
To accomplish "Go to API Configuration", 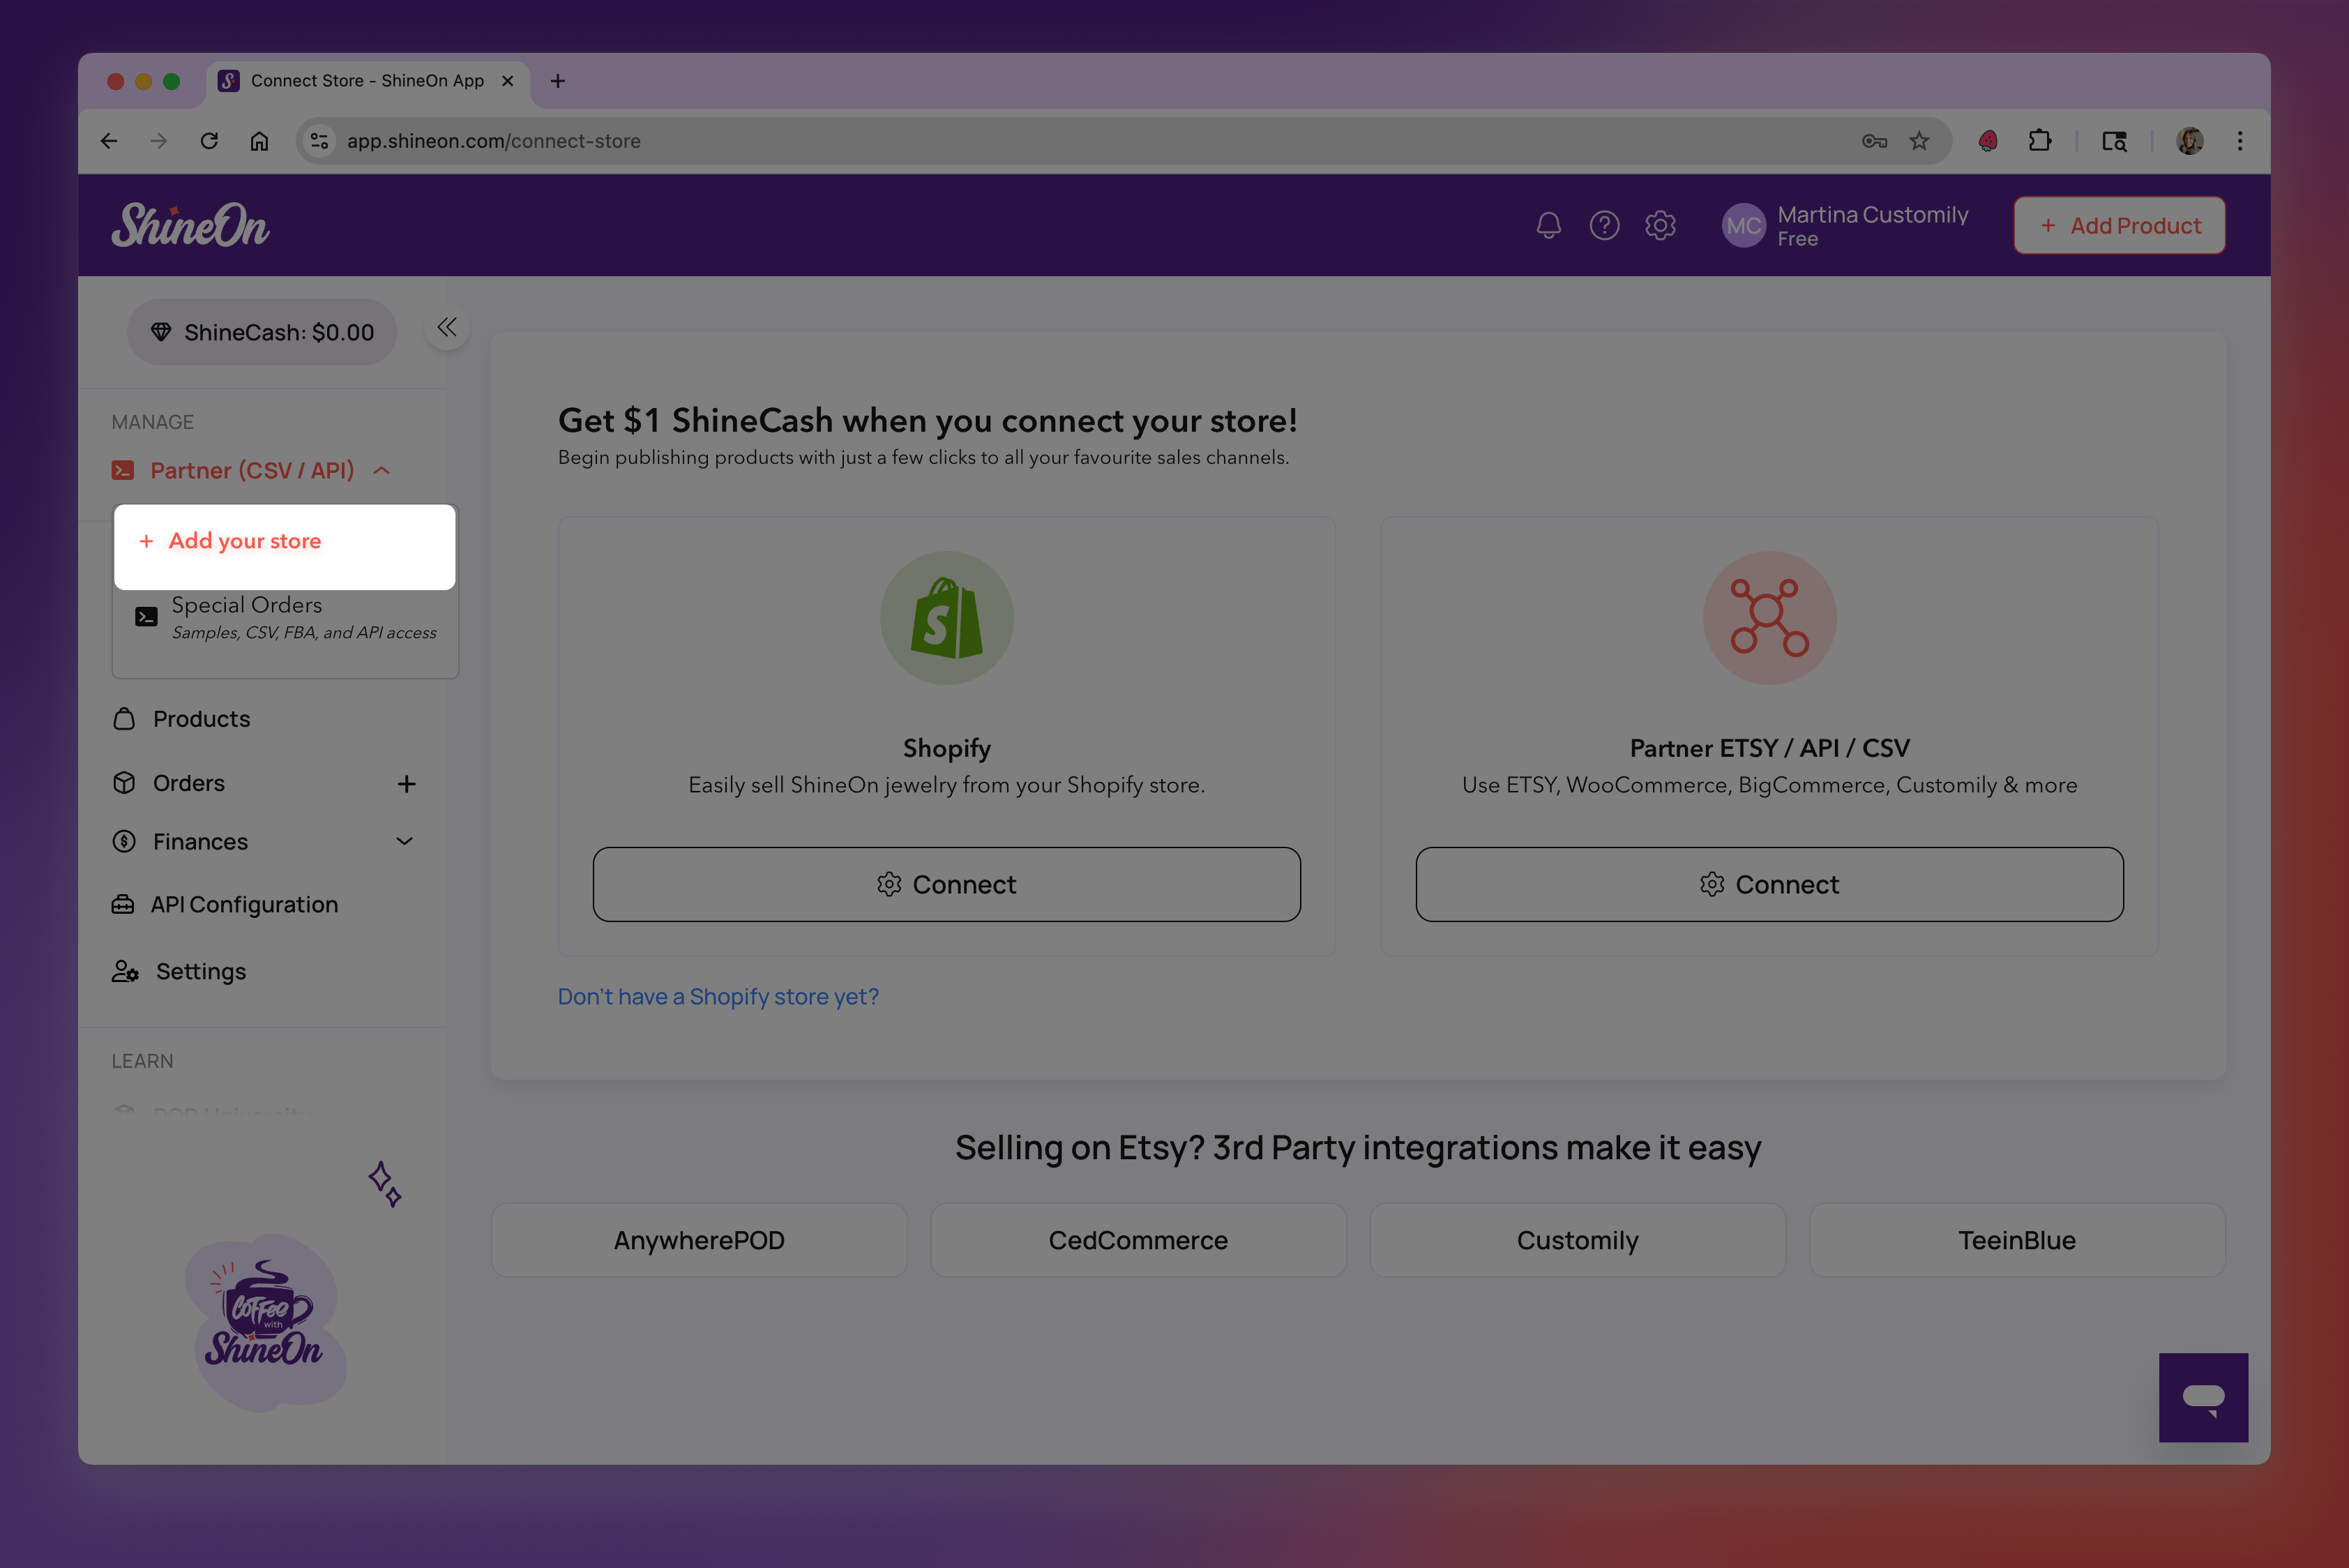I will [244, 904].
